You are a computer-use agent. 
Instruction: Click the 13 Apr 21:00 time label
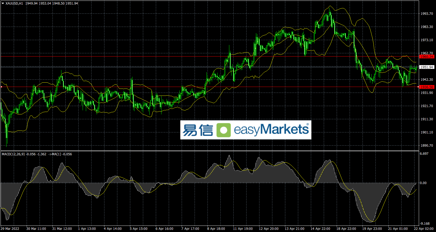pyautogui.click(x=294, y=229)
